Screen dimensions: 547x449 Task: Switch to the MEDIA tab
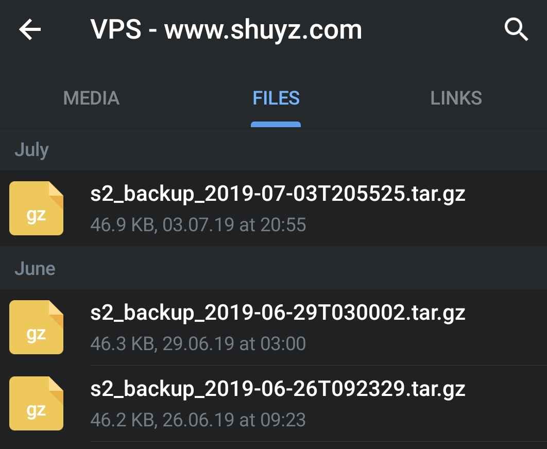tap(91, 98)
